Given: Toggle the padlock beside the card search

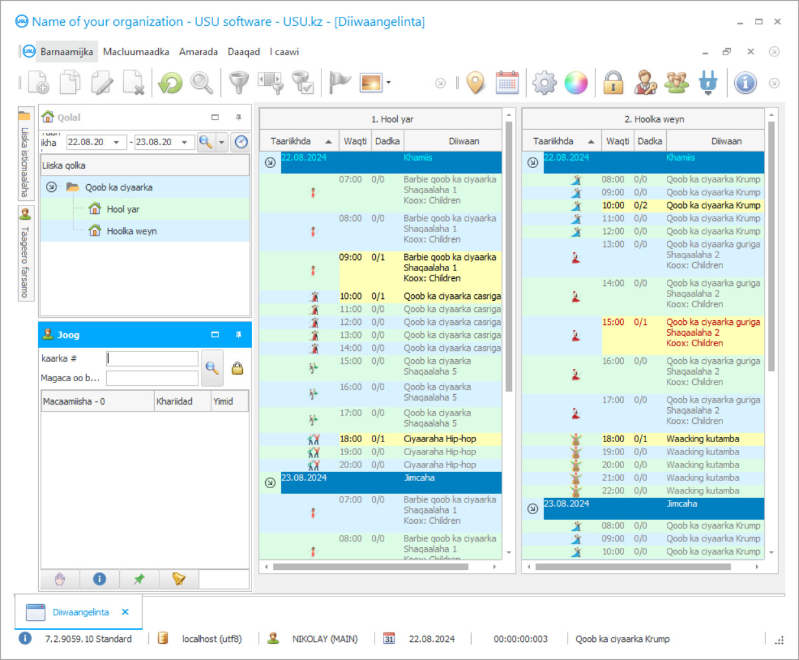Looking at the screenshot, I should pos(238,368).
